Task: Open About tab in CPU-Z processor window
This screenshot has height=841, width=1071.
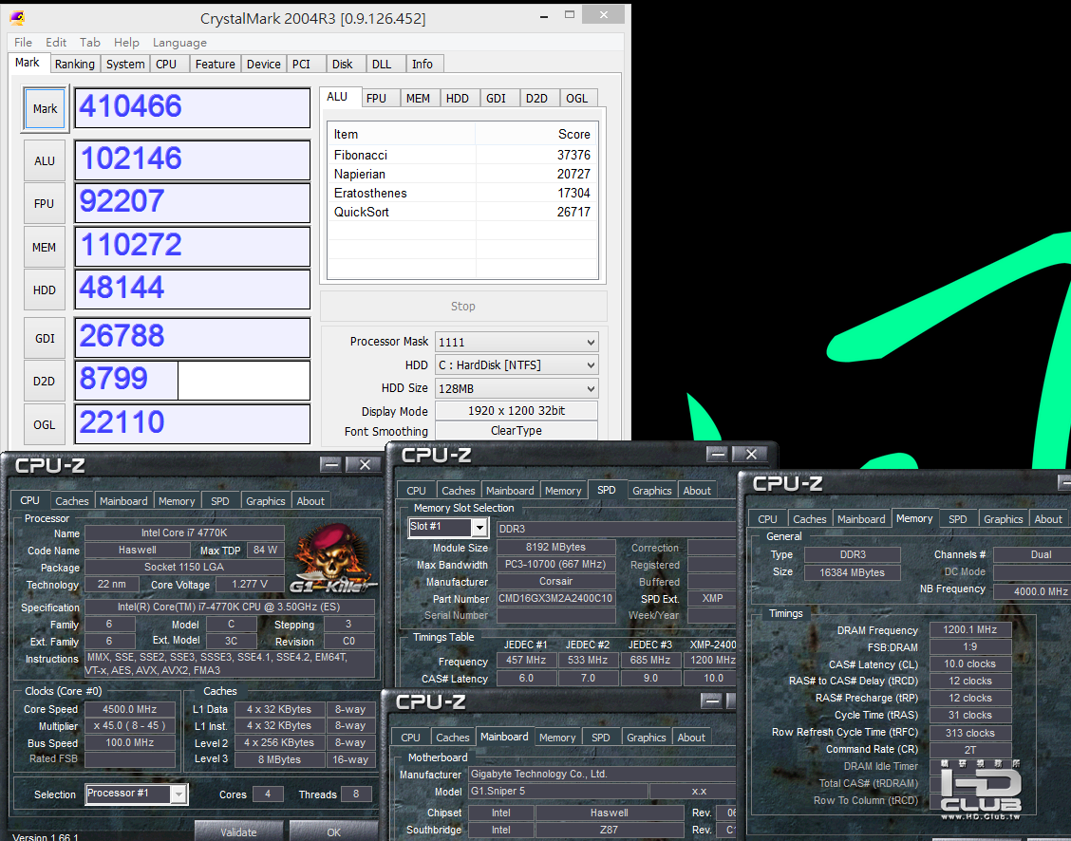Action: [310, 501]
